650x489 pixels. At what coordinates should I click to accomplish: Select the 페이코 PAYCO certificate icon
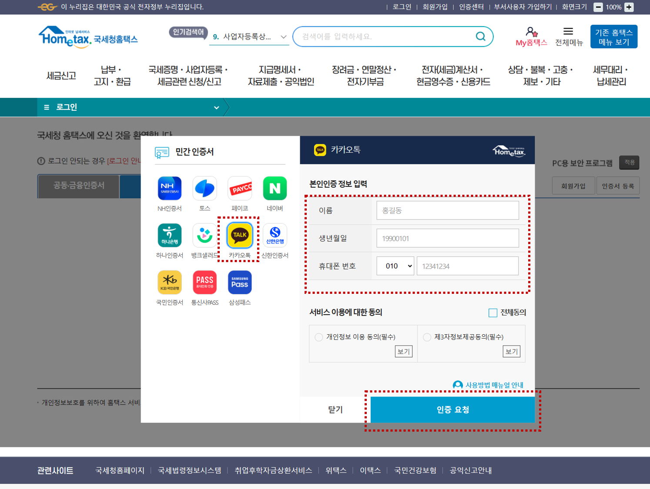coord(240,188)
